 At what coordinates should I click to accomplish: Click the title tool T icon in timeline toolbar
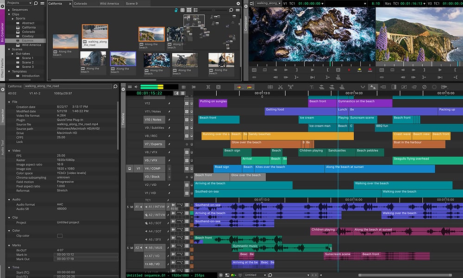pos(312,87)
